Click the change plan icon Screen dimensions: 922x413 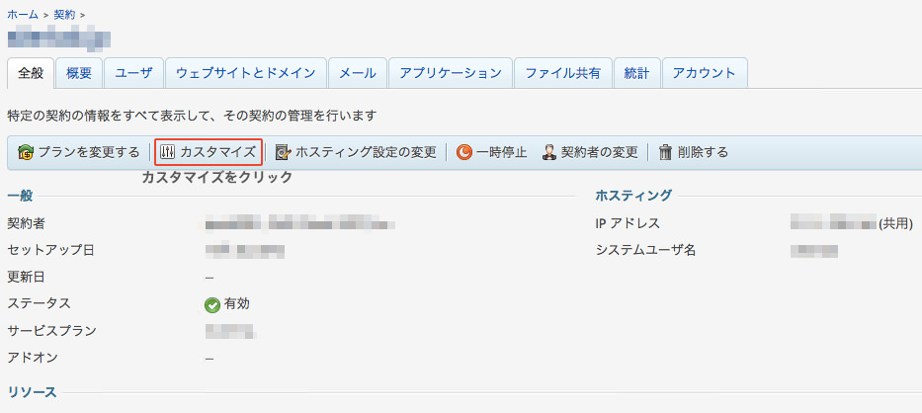tap(26, 152)
